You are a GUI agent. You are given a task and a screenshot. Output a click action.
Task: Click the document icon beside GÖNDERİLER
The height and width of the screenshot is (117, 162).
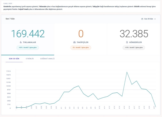[x=127, y=42]
